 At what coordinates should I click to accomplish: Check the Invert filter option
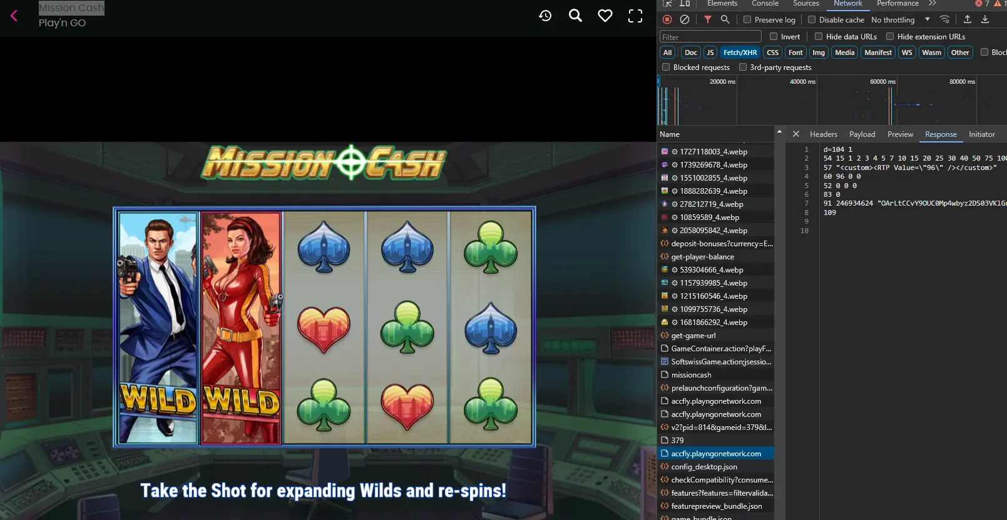coord(774,36)
